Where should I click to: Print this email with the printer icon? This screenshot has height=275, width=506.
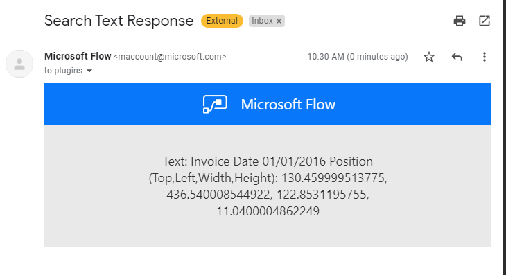(459, 21)
